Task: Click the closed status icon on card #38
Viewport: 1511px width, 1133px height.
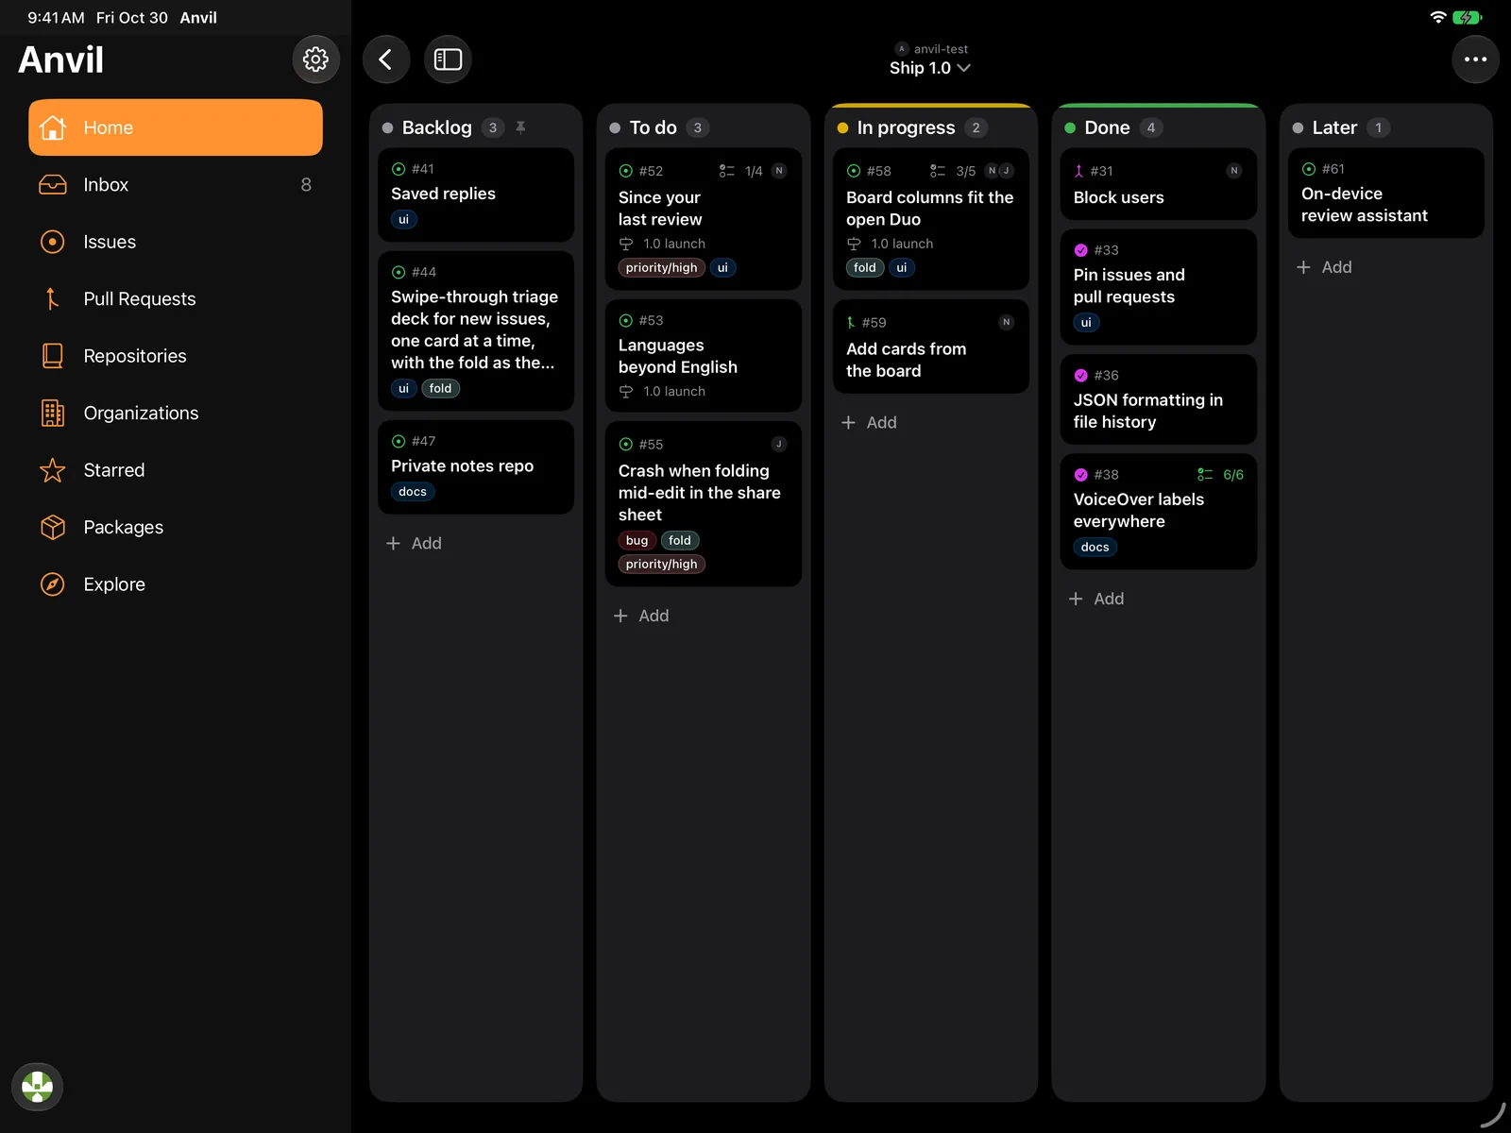Action: pos(1081,475)
